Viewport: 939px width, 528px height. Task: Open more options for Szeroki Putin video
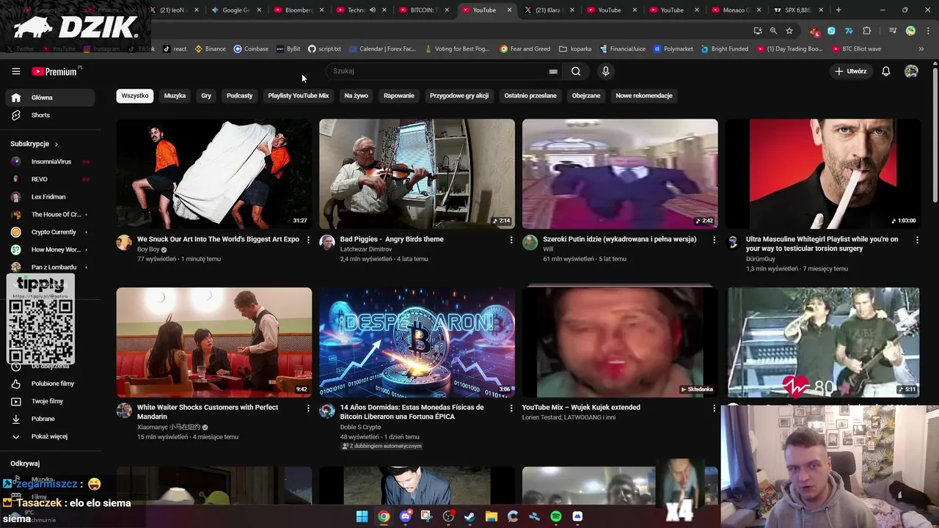pos(715,240)
